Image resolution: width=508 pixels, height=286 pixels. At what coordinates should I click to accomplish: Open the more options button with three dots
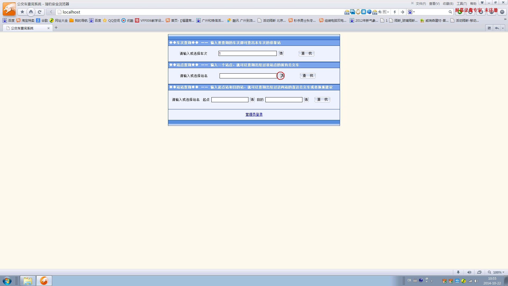pos(502,12)
